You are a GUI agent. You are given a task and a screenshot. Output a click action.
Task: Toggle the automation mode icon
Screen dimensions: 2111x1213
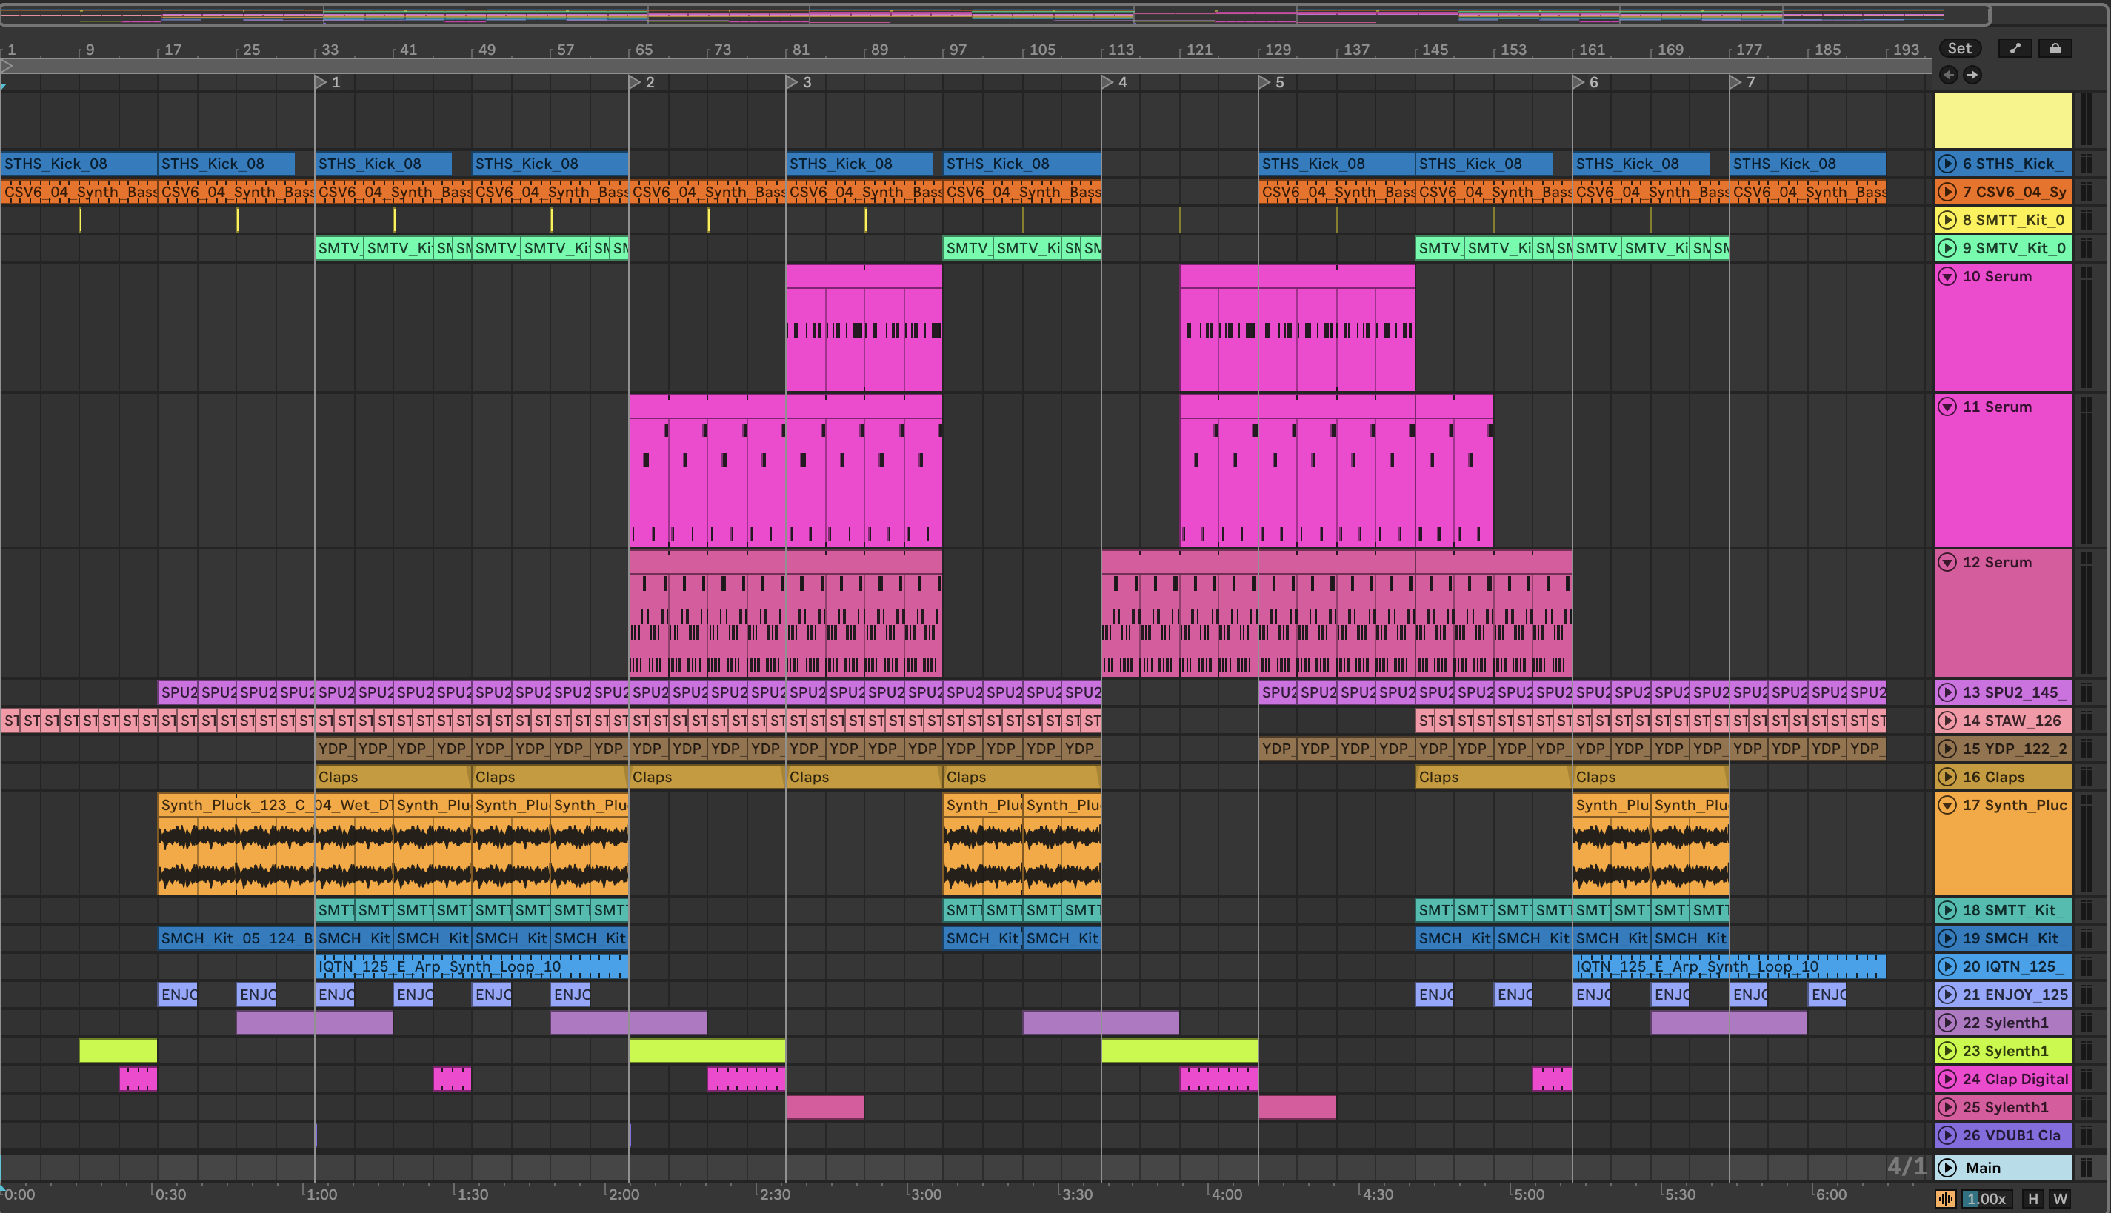pyautogui.click(x=2015, y=48)
